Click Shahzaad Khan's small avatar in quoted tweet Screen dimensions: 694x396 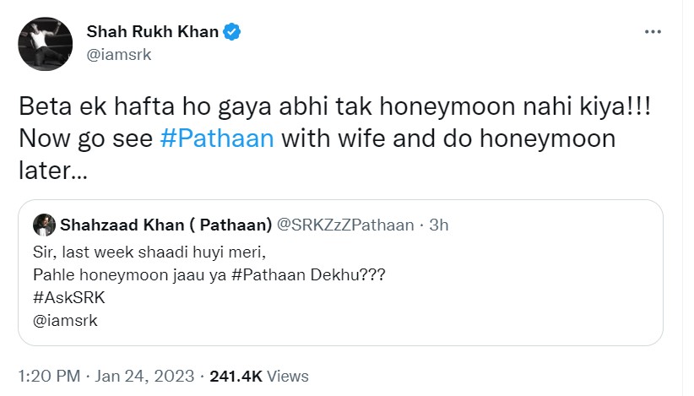pos(44,225)
